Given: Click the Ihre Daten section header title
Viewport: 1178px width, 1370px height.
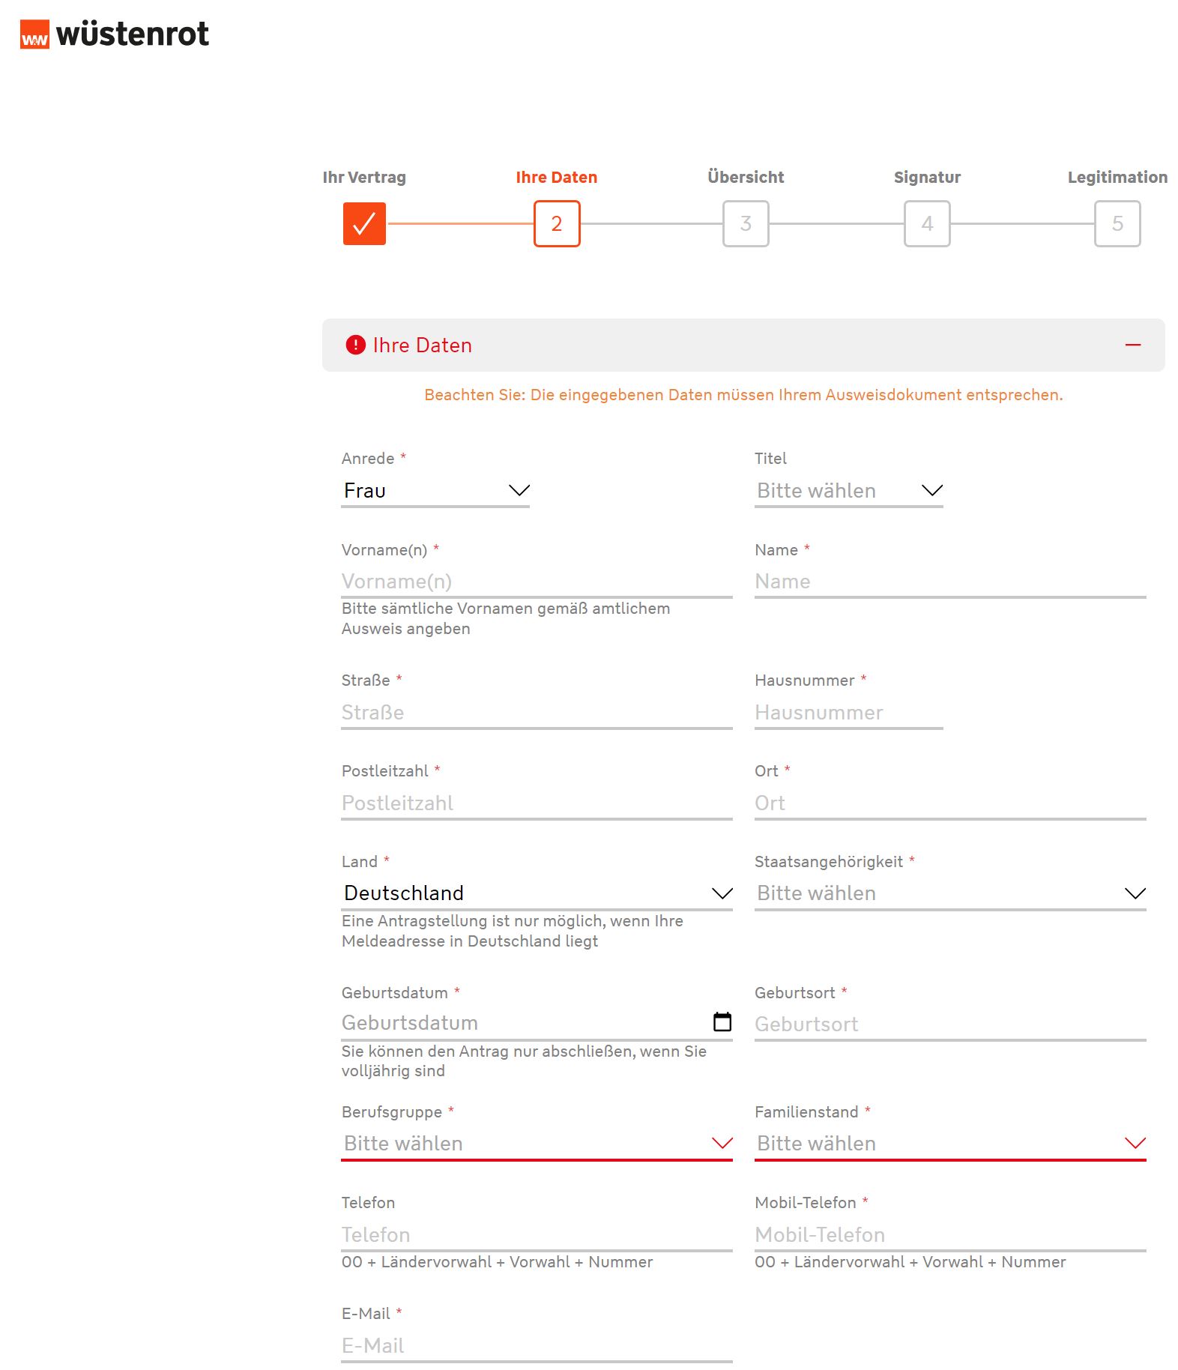Looking at the screenshot, I should tap(423, 345).
